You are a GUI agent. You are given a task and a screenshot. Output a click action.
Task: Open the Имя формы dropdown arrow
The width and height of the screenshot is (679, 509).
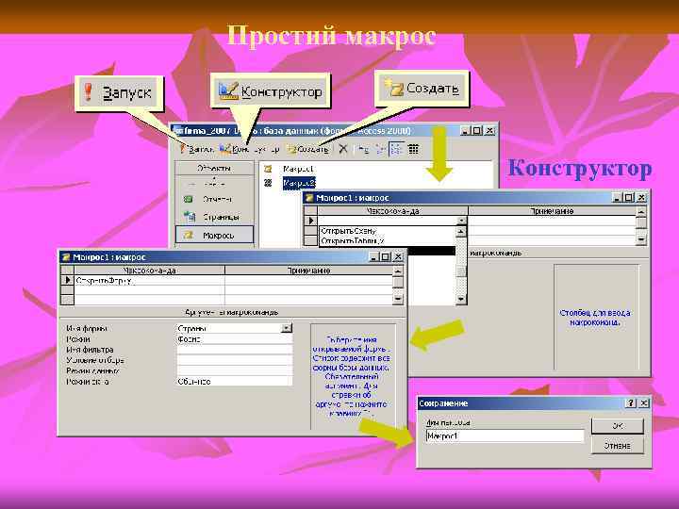(287, 328)
